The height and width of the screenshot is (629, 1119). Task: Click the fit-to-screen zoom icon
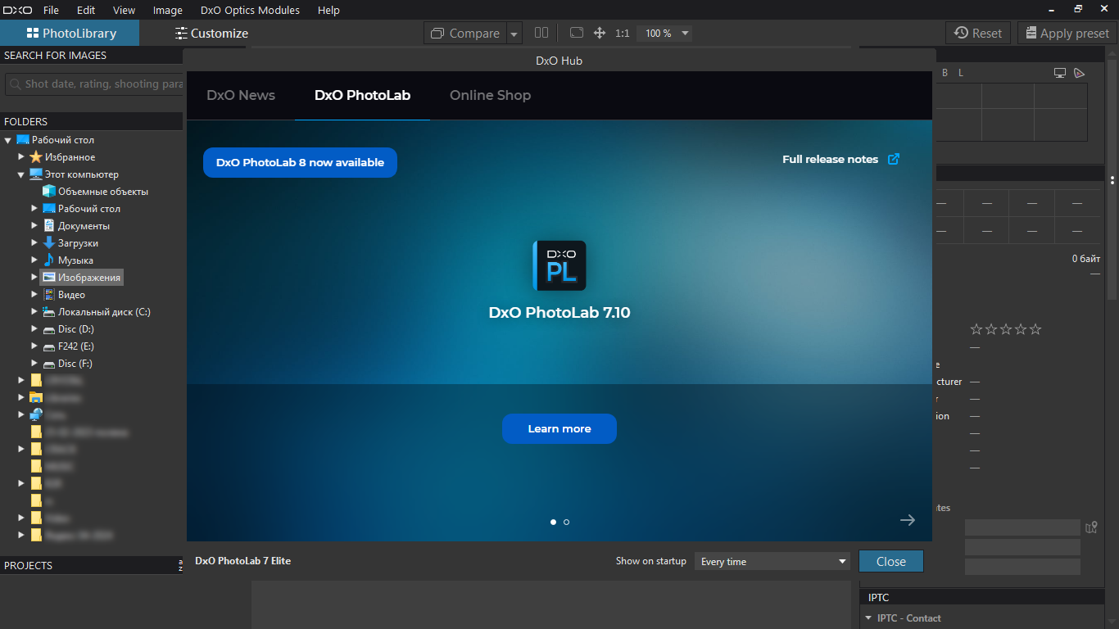[x=577, y=33]
